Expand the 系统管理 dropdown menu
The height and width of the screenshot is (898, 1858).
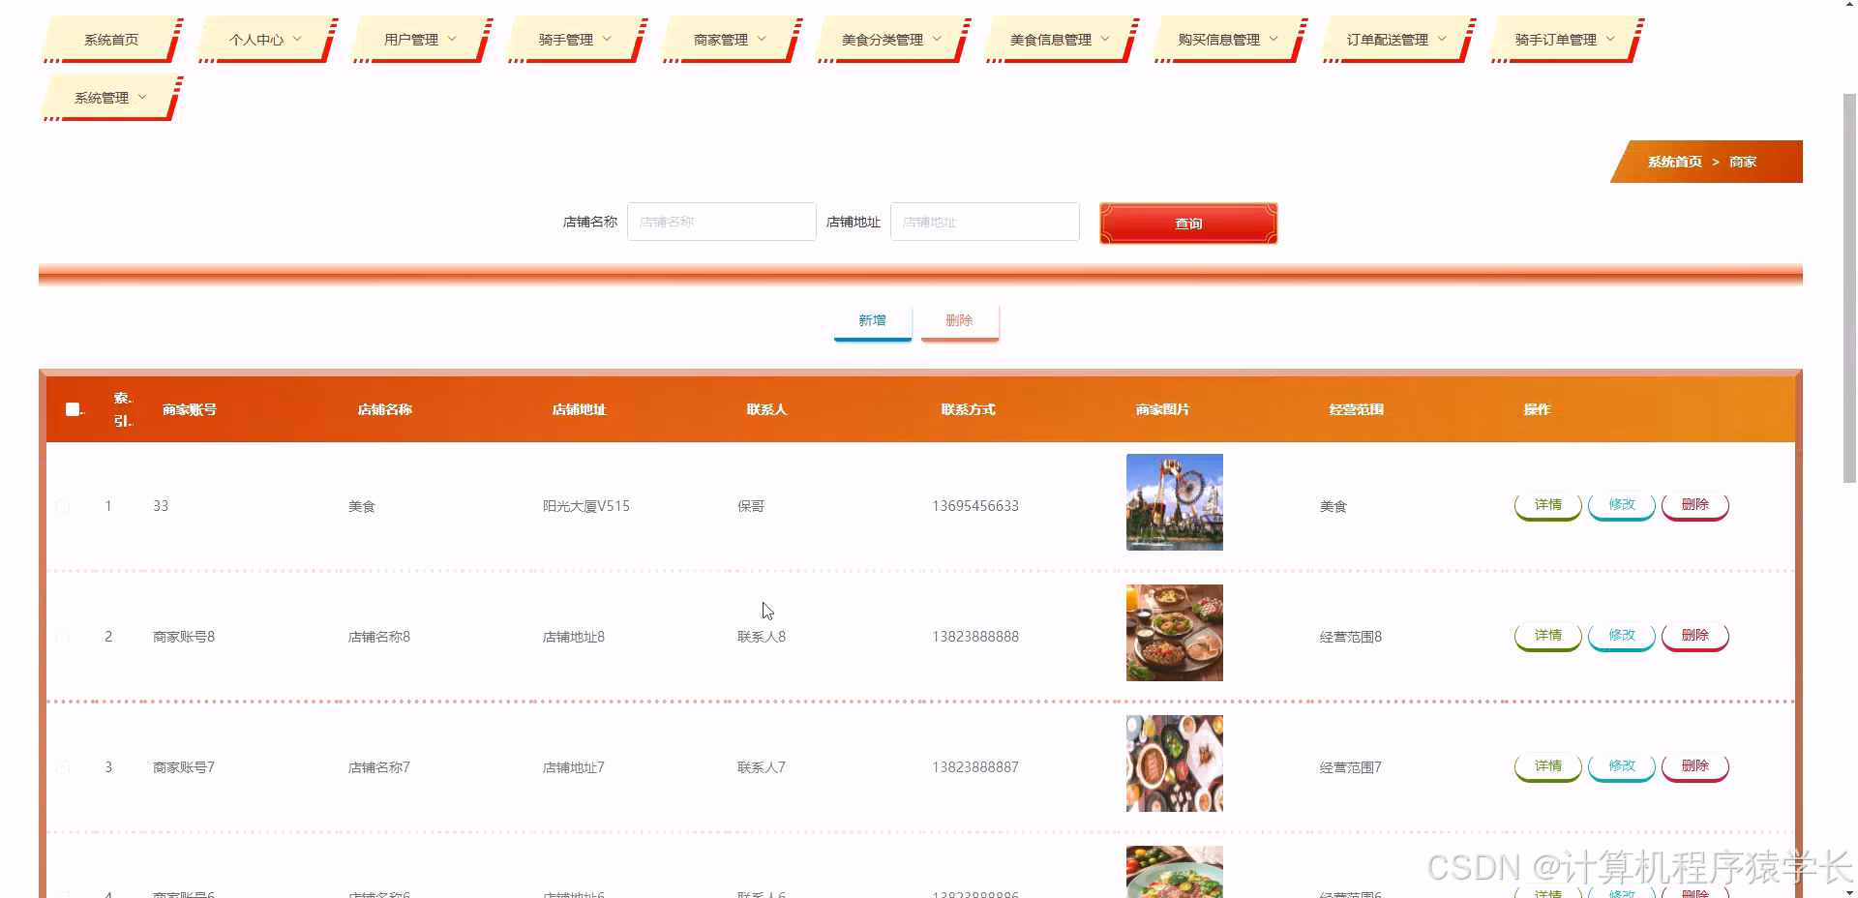click(107, 97)
